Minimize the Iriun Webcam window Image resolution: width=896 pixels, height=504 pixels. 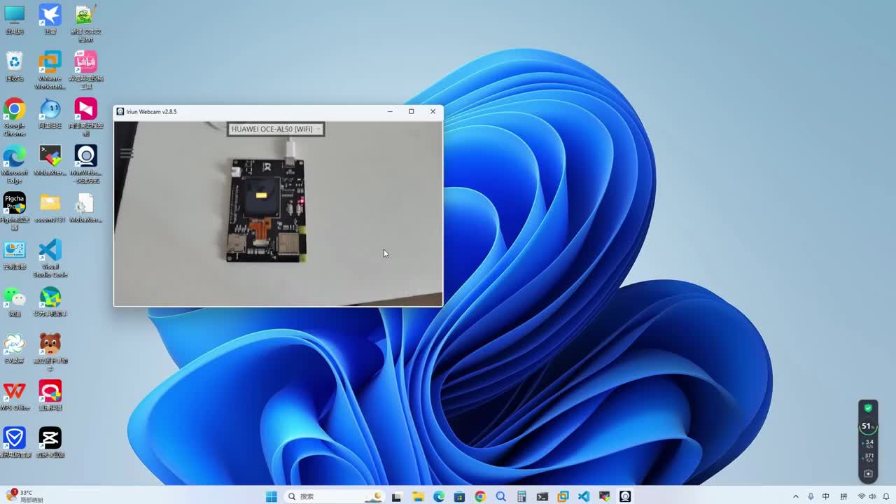coord(390,111)
